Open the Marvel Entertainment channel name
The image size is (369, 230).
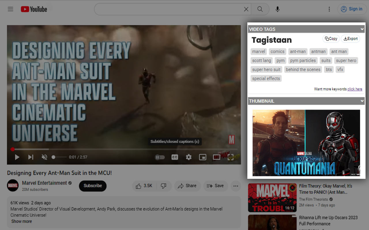click(x=44, y=183)
